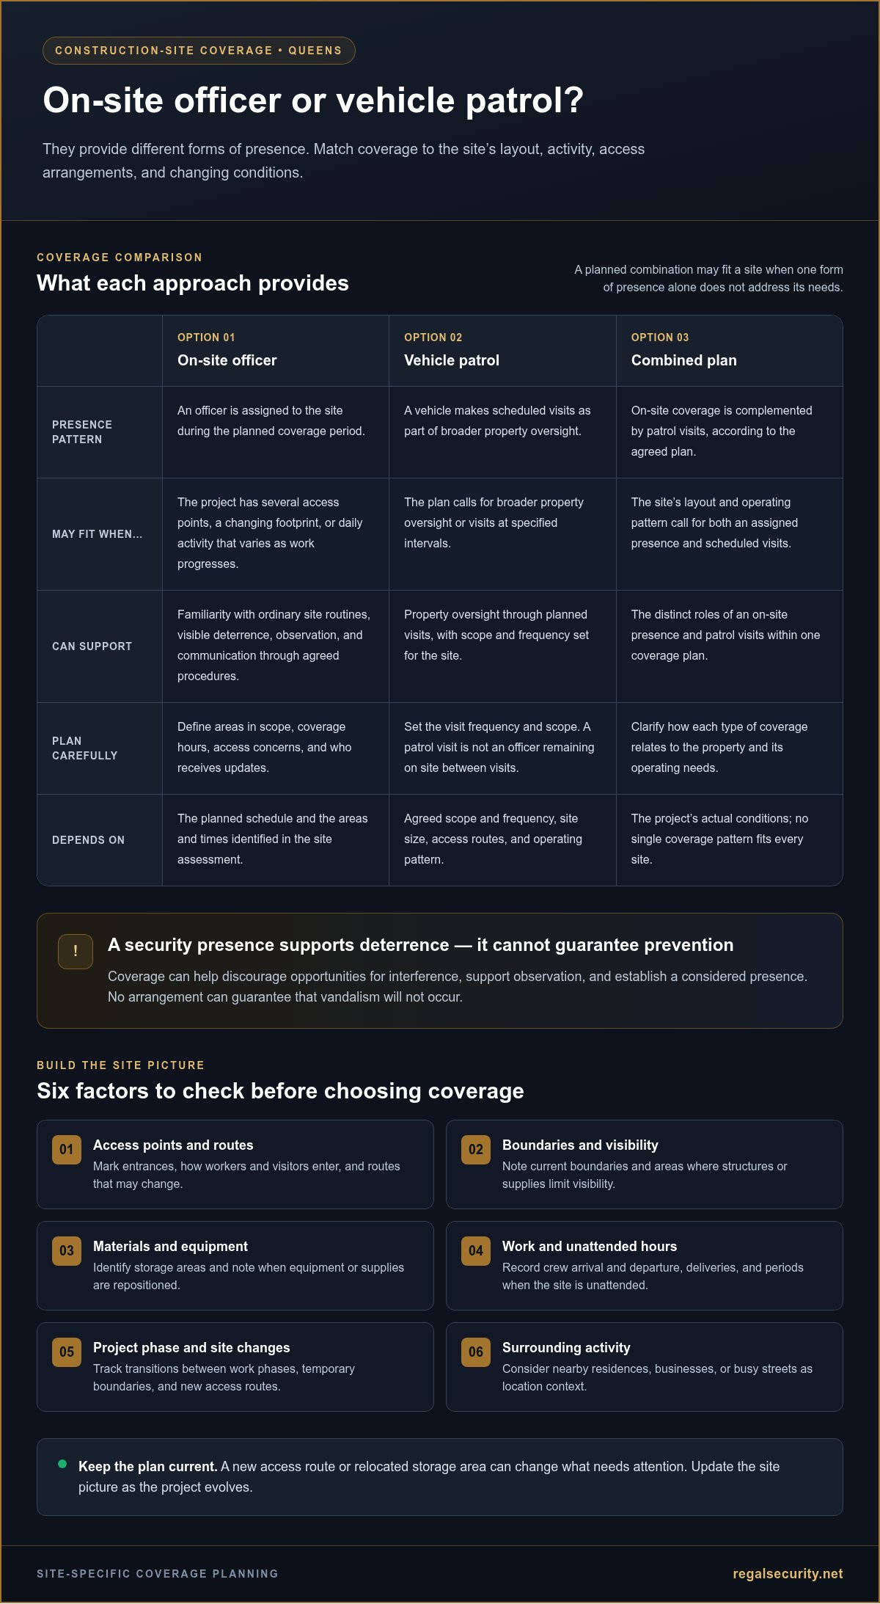The width and height of the screenshot is (880, 1604).
Task: Click the May Fit When row label
Action: point(98,534)
